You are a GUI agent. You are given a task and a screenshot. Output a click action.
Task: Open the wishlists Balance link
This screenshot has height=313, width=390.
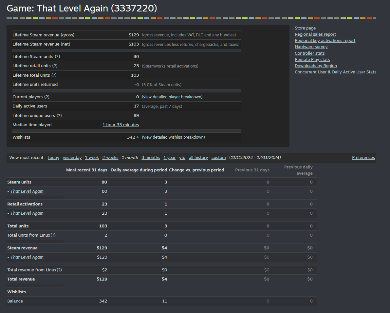15,301
